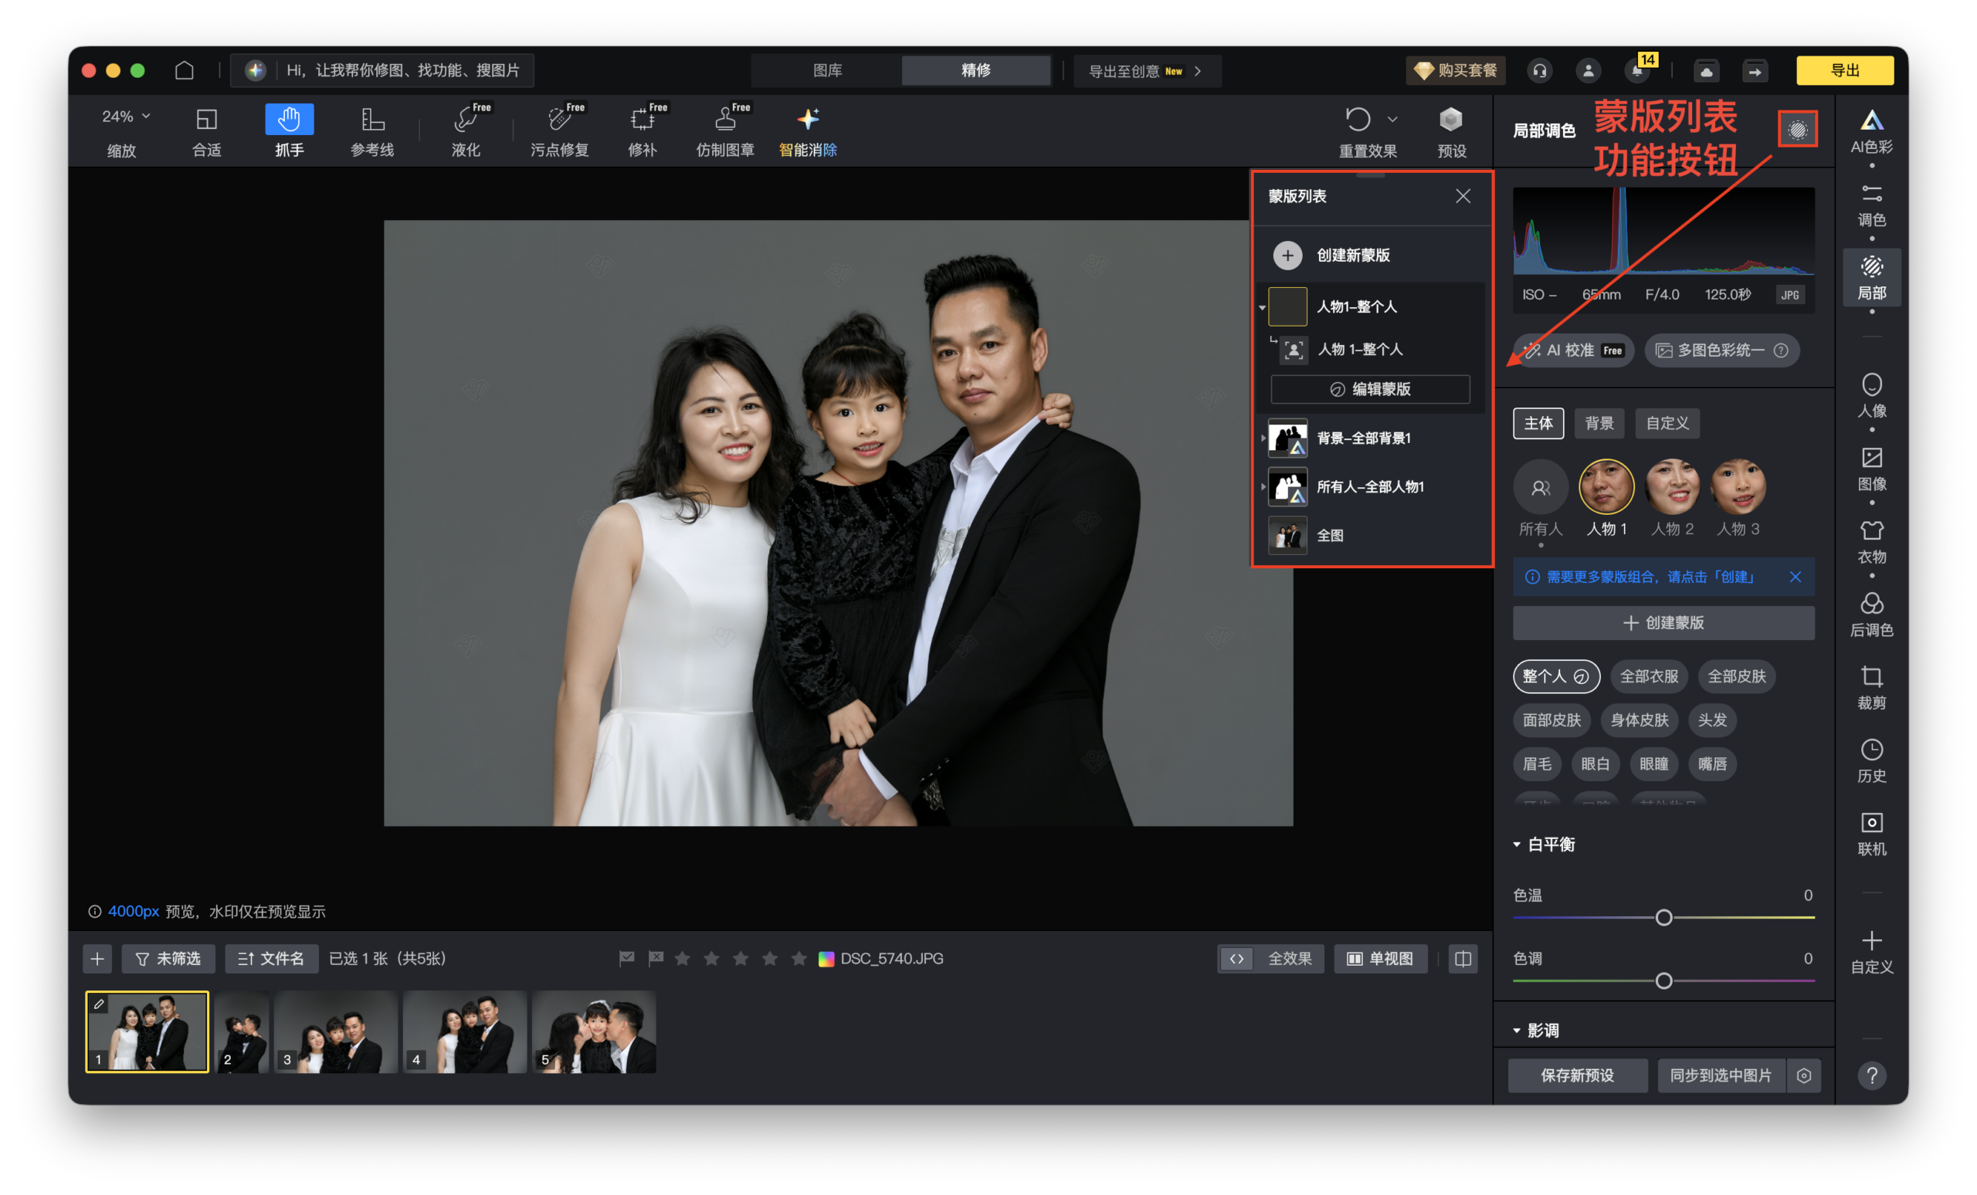Image resolution: width=1977 pixels, height=1195 pixels.
Task: Open the Crop (裁剪) panel
Action: coord(1871,687)
